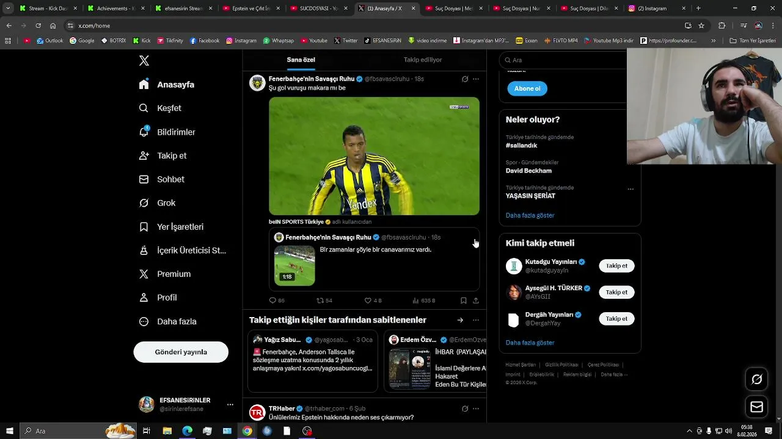Reply to the Fenerbahçe post
This screenshot has width=782, height=439.
click(277, 301)
